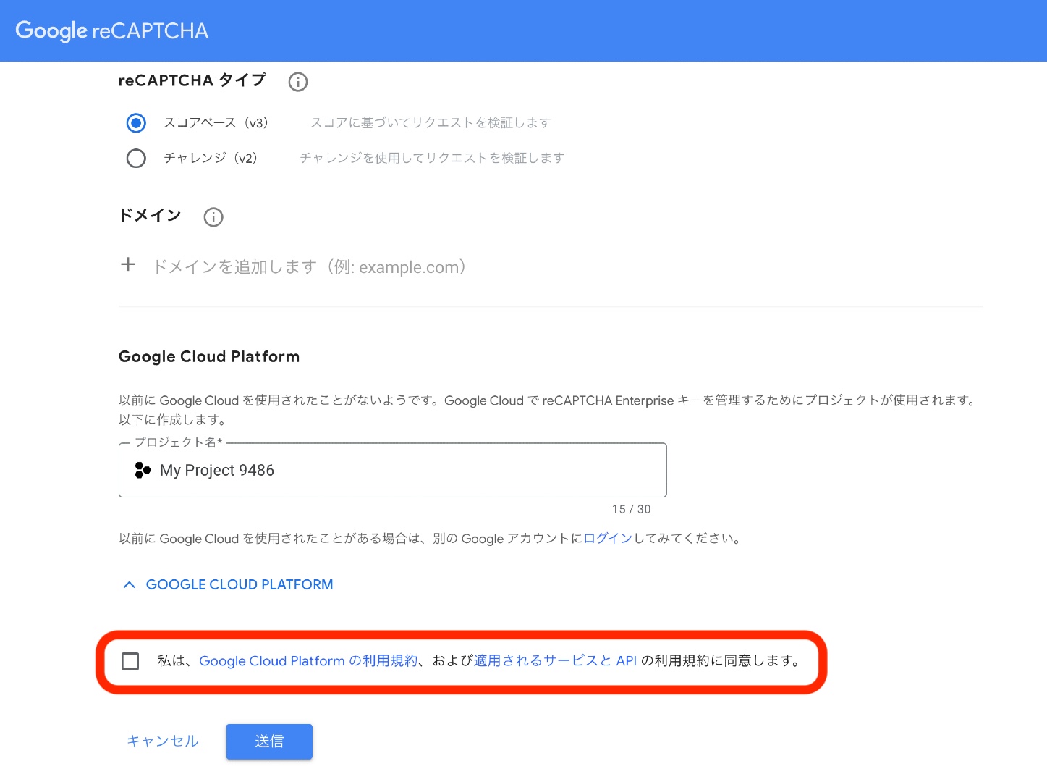The image size is (1047, 782).
Task: Open 適用されるサービスと API link
Action: point(555,661)
